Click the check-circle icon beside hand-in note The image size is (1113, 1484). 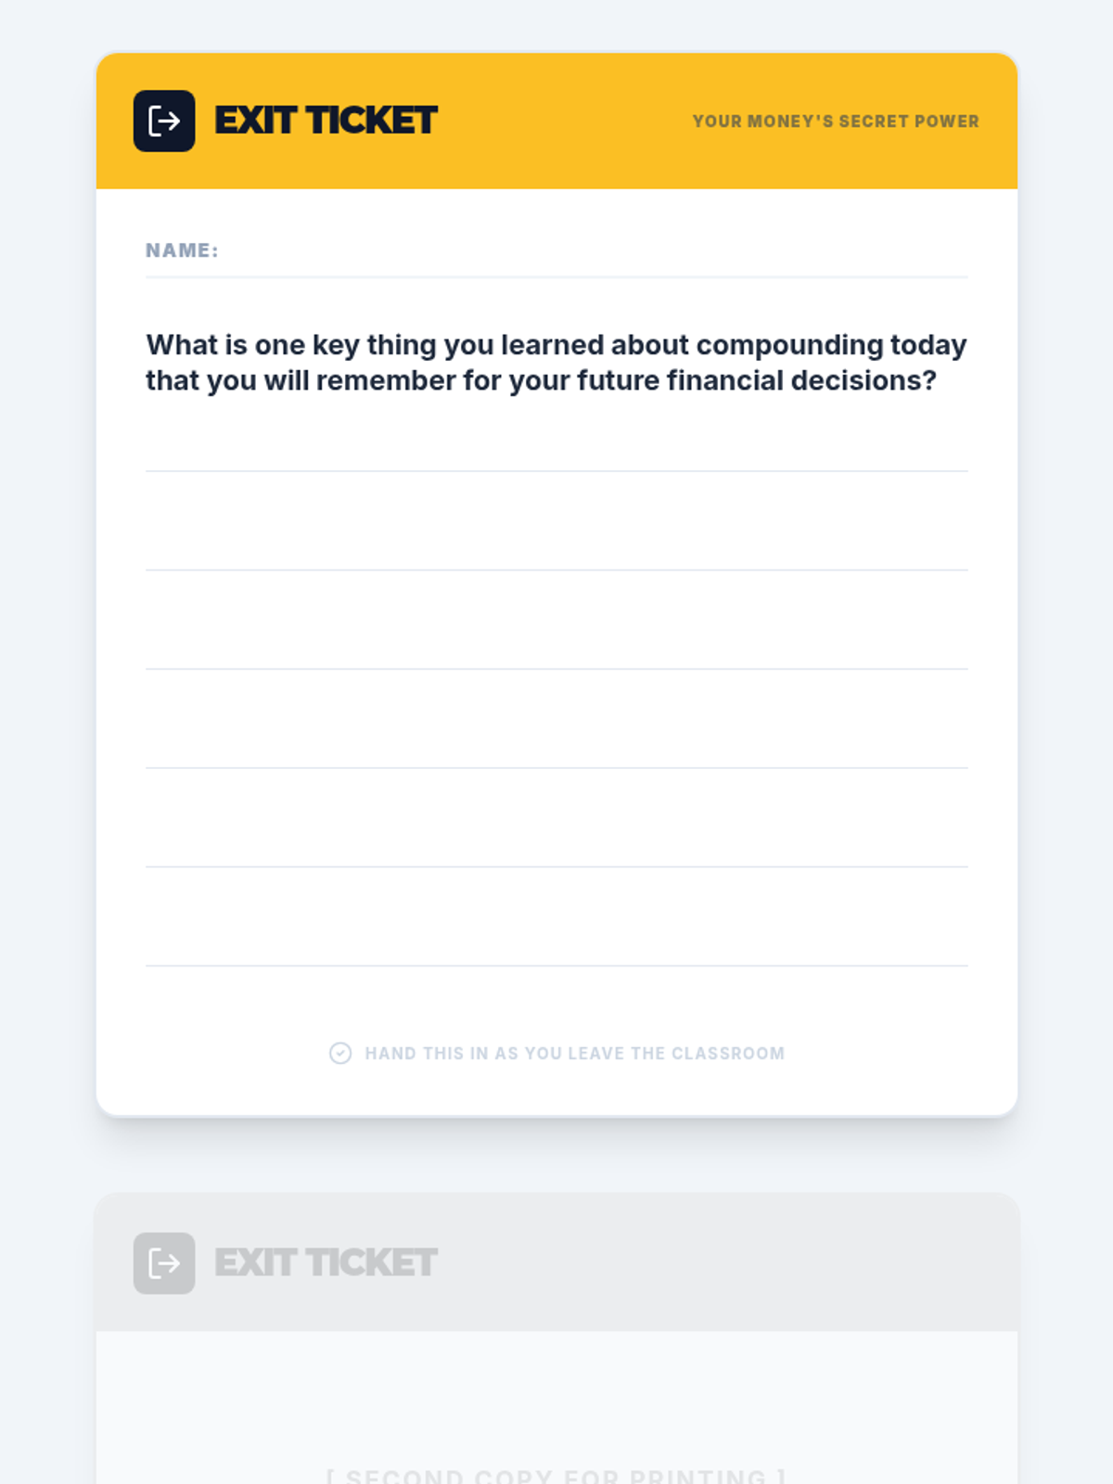[x=340, y=1054]
